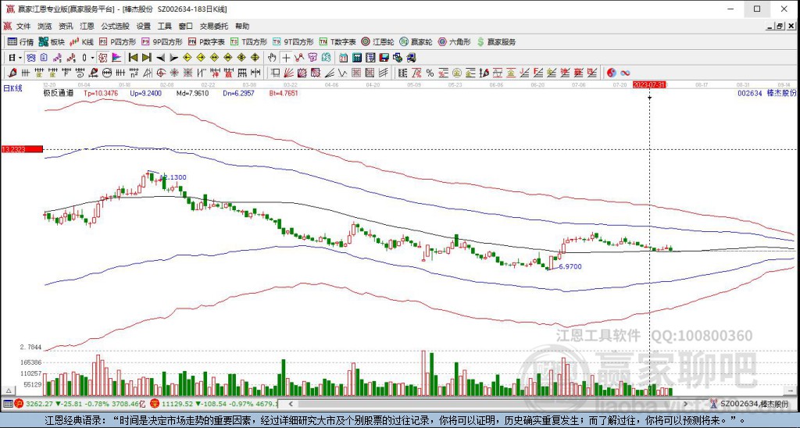Click the 002634 棒杰股份 stock label

(x=767, y=93)
